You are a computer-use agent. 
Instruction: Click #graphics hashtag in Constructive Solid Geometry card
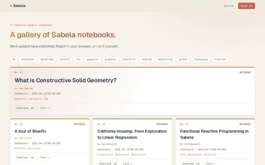pos(36,99)
